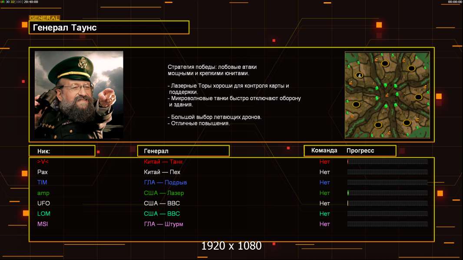The width and height of the screenshot is (463, 260).
Task: Select player nick "Pax"
Action: [x=43, y=172]
